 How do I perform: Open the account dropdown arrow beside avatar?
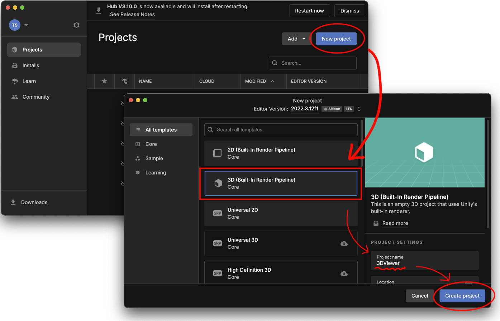(26, 25)
